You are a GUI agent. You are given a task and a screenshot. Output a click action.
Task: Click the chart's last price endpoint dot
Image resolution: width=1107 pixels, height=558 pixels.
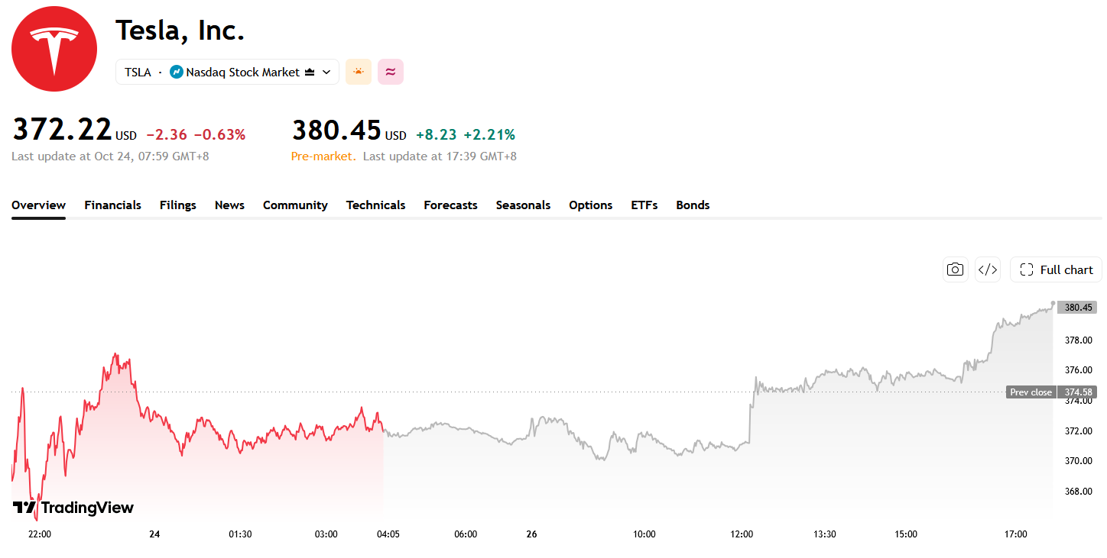1053,304
